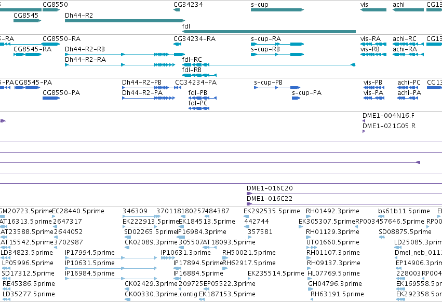The image size is (442, 302).
Task: Select transcript achi-RA label
Action: coord(405,49)
